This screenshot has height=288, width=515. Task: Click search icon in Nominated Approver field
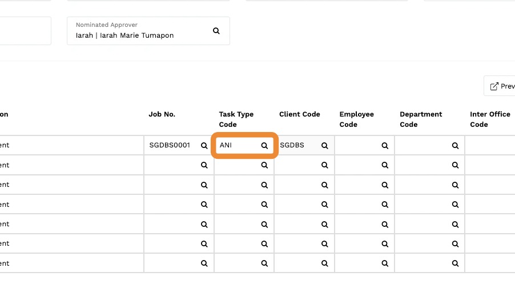pos(216,31)
